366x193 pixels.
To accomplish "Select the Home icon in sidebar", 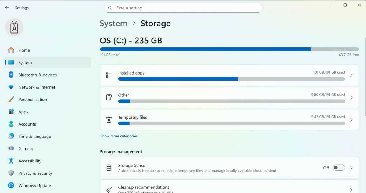I will (x=11, y=50).
